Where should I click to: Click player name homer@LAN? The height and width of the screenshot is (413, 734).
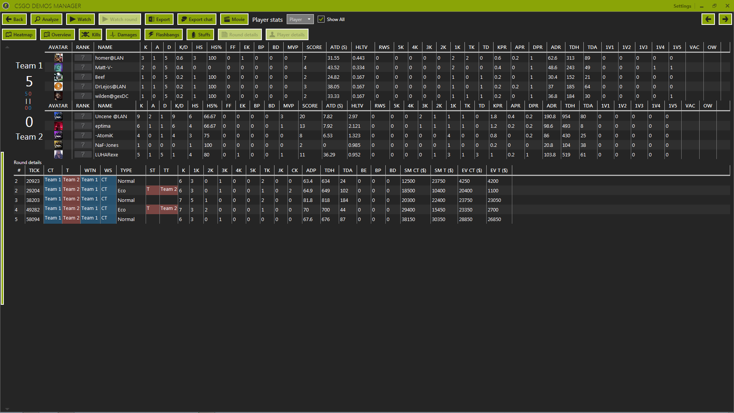pyautogui.click(x=109, y=58)
